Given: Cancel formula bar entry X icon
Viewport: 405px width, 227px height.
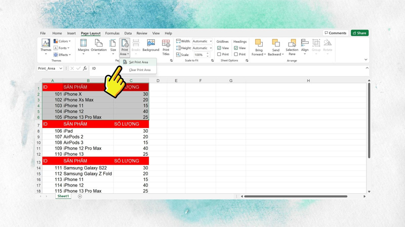Looking at the screenshot, I should [x=72, y=68].
